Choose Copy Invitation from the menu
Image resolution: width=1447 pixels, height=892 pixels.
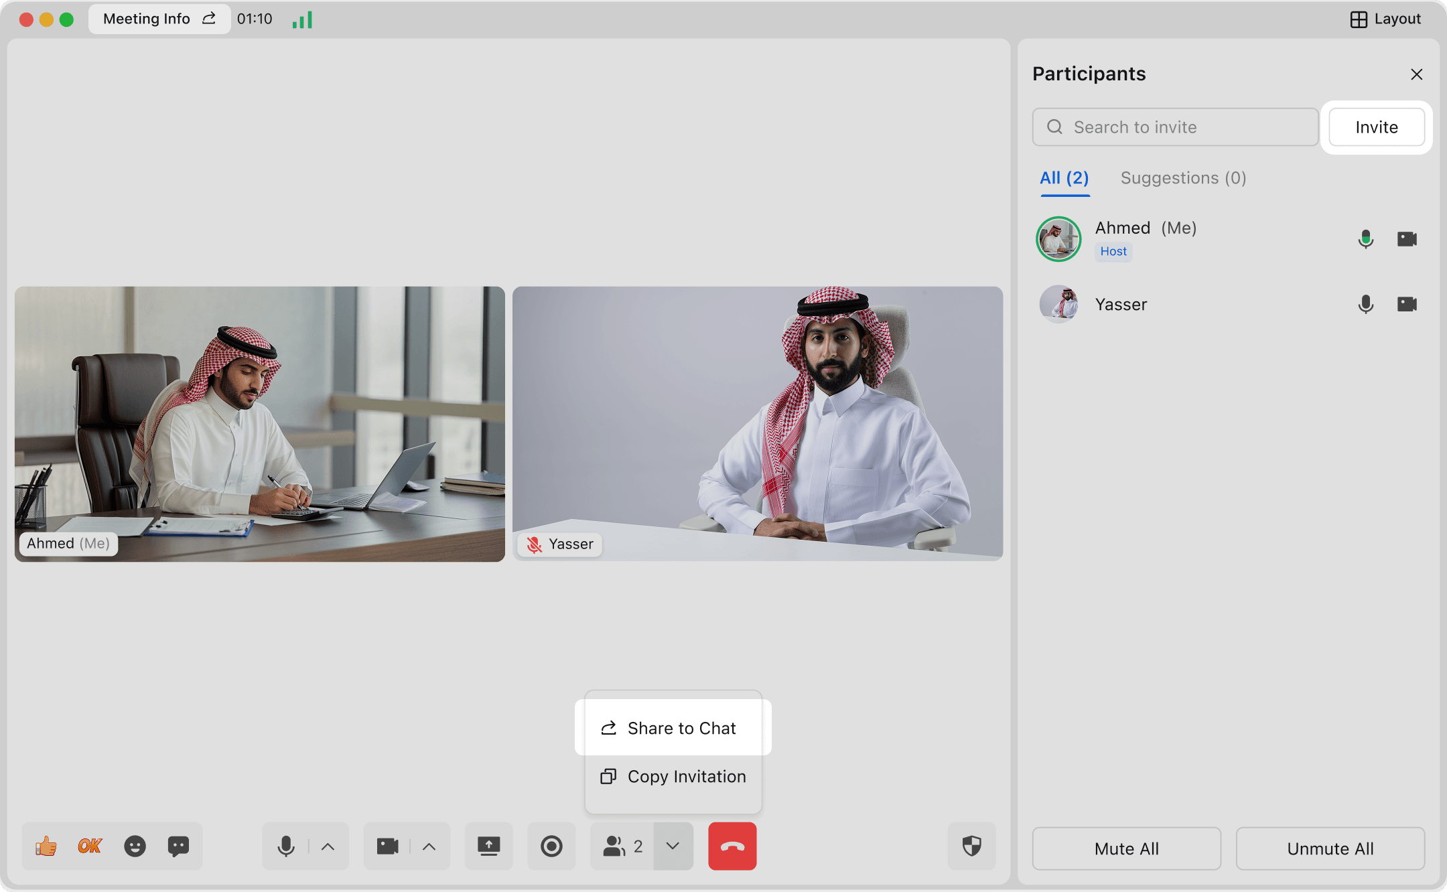pos(673,777)
